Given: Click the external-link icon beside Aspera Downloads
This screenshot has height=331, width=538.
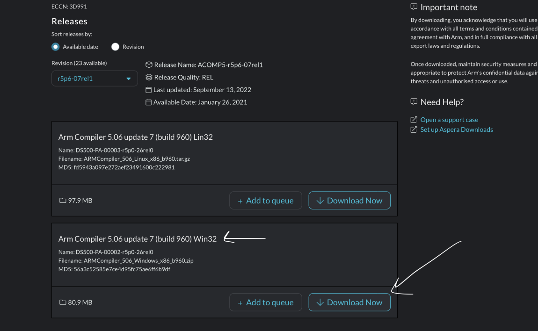Looking at the screenshot, I should coord(414,130).
